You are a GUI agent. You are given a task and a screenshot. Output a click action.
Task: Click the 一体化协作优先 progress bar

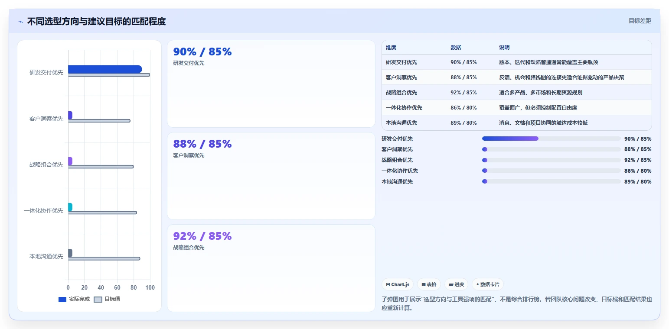(x=552, y=171)
